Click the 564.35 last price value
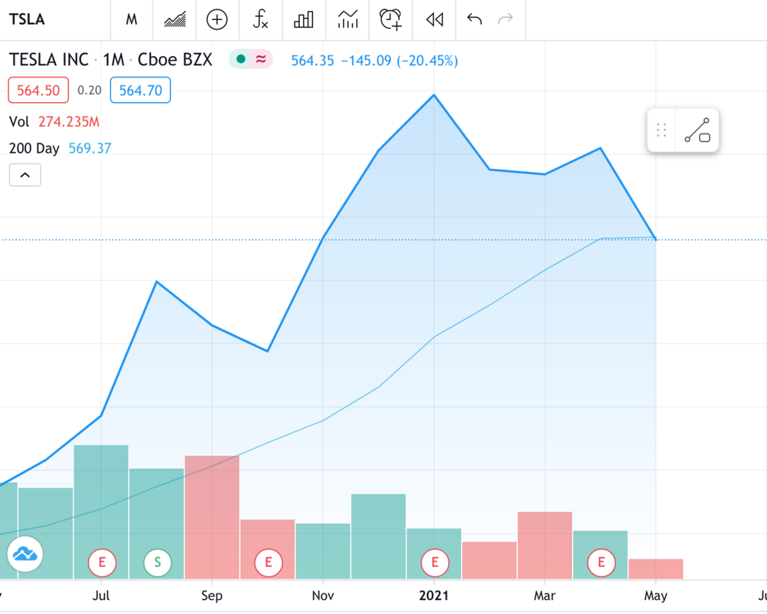 [313, 61]
